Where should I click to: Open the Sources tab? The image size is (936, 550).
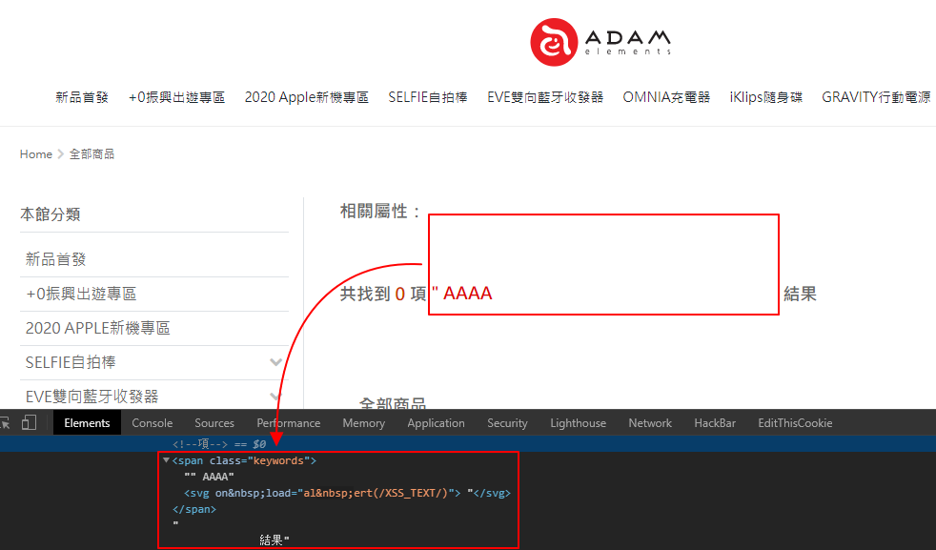click(214, 423)
